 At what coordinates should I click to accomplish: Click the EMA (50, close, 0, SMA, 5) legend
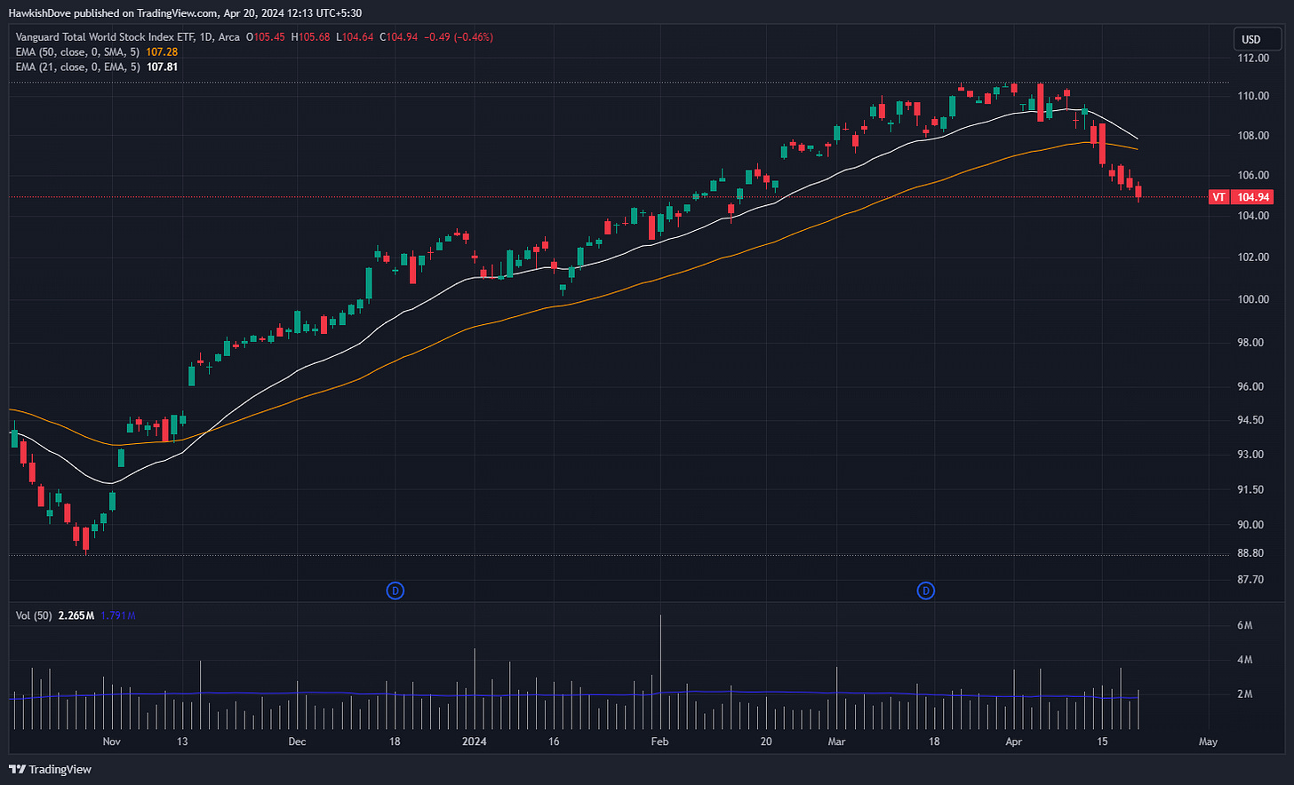(x=78, y=52)
